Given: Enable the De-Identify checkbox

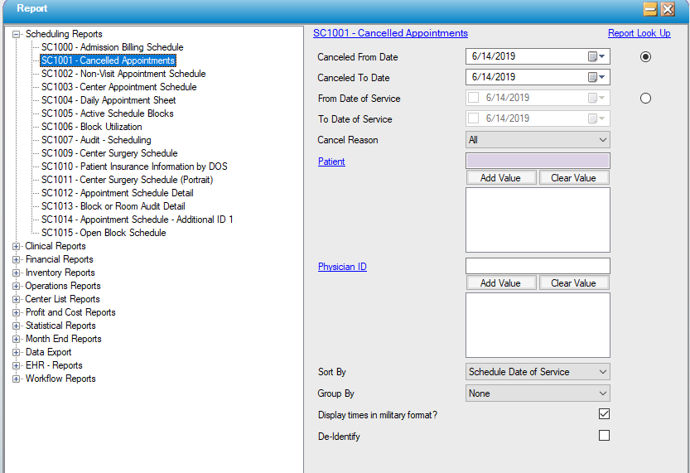Looking at the screenshot, I should tap(604, 436).
